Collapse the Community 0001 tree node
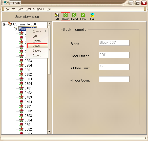The width and height of the screenshot is (148, 141). (x=4, y=24)
